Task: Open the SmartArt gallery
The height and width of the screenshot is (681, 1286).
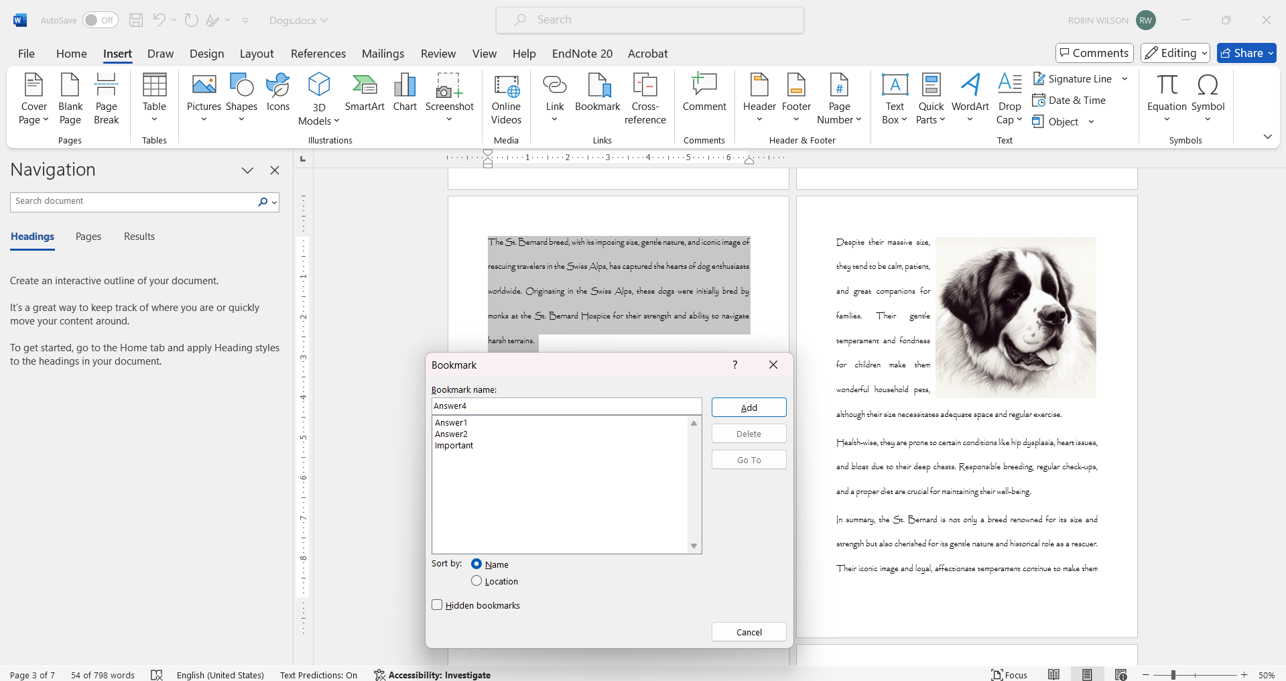Action: [365, 97]
